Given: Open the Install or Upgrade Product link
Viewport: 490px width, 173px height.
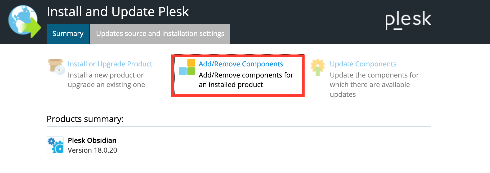Looking at the screenshot, I should point(110,64).
